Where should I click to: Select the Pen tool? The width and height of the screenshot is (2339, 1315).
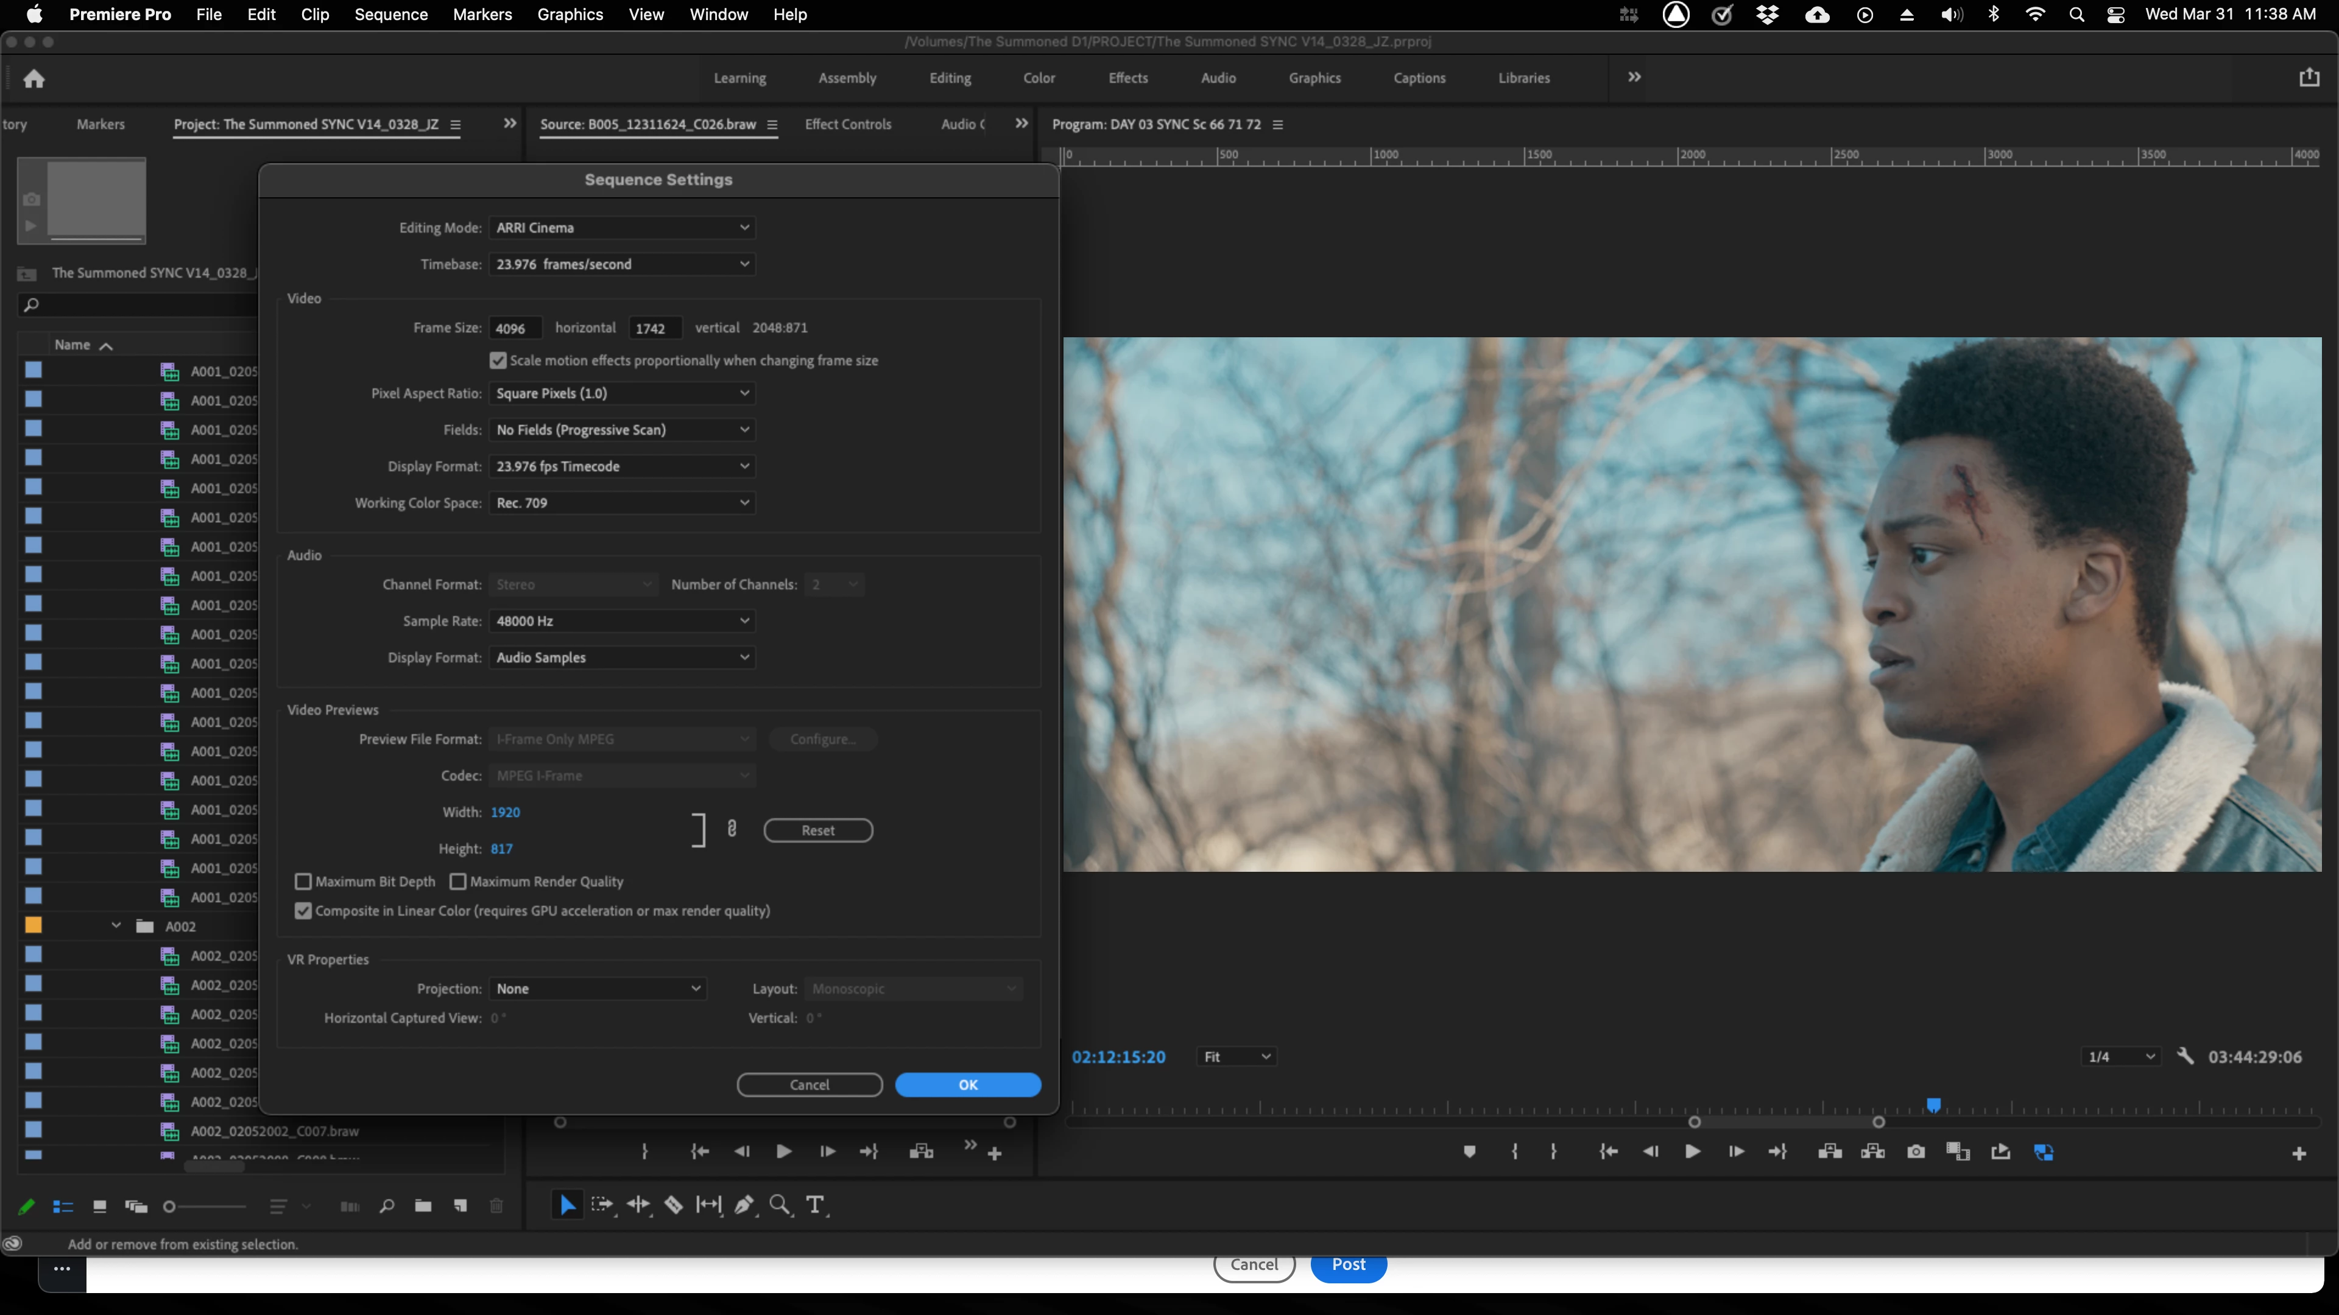click(744, 1205)
